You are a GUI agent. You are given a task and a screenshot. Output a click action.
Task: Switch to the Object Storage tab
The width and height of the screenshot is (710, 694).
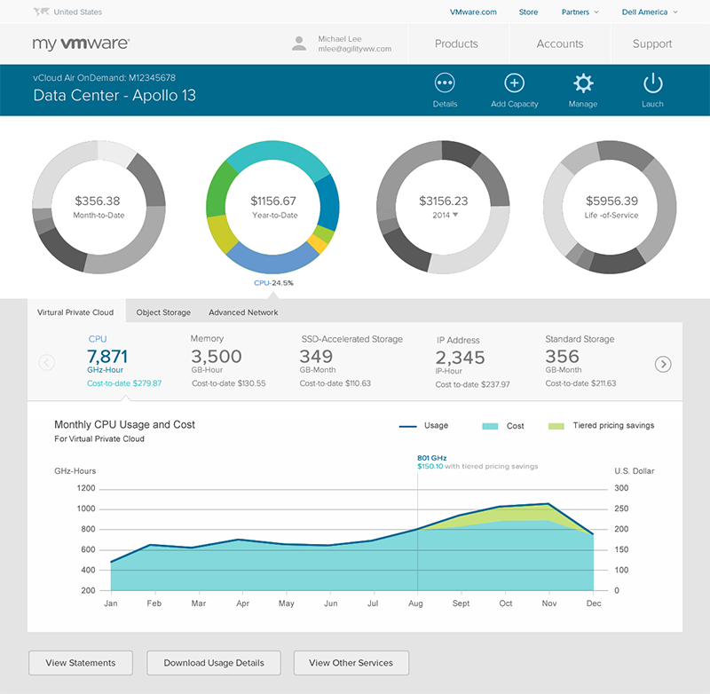coord(163,312)
